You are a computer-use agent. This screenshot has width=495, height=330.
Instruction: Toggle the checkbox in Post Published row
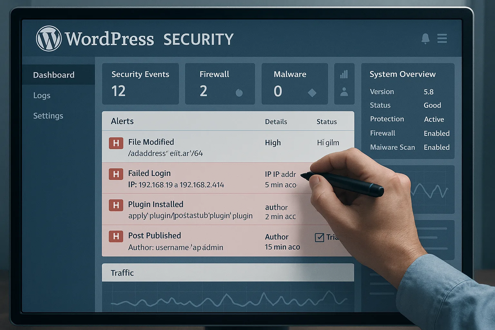319,238
